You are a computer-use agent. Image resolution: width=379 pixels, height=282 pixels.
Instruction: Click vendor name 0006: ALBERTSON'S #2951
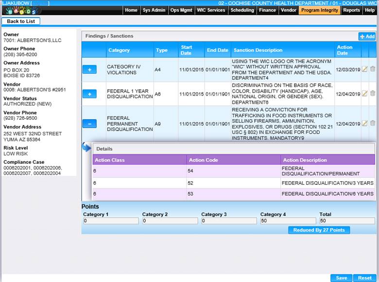34,90
